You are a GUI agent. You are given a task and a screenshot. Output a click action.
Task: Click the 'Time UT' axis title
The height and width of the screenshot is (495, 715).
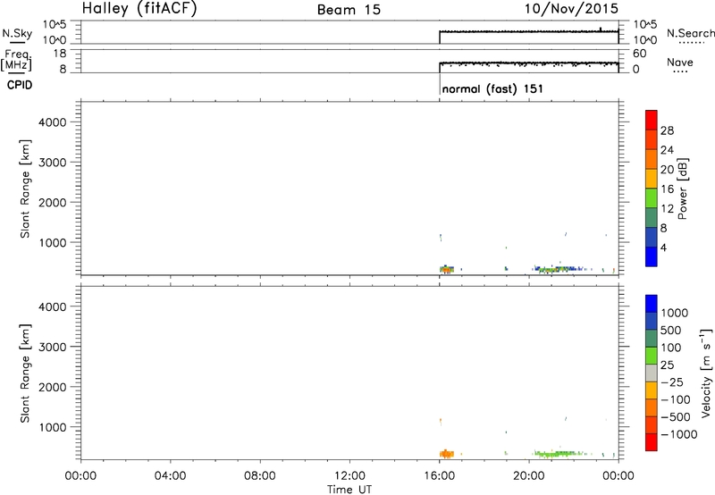click(x=349, y=490)
